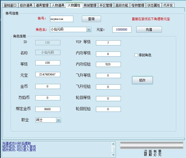Click the 等级 field showing 100
This screenshot has height=158, width=186.
48,63
